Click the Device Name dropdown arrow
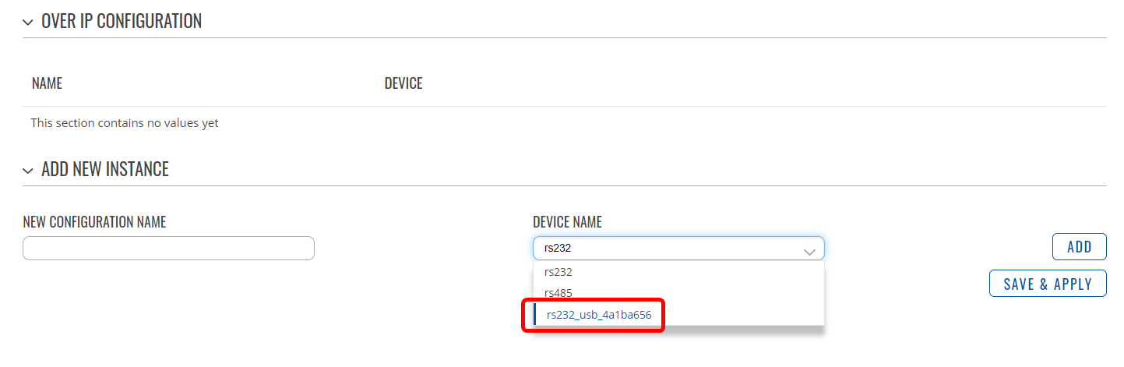Viewport: 1124px width, 367px height. 809,251
